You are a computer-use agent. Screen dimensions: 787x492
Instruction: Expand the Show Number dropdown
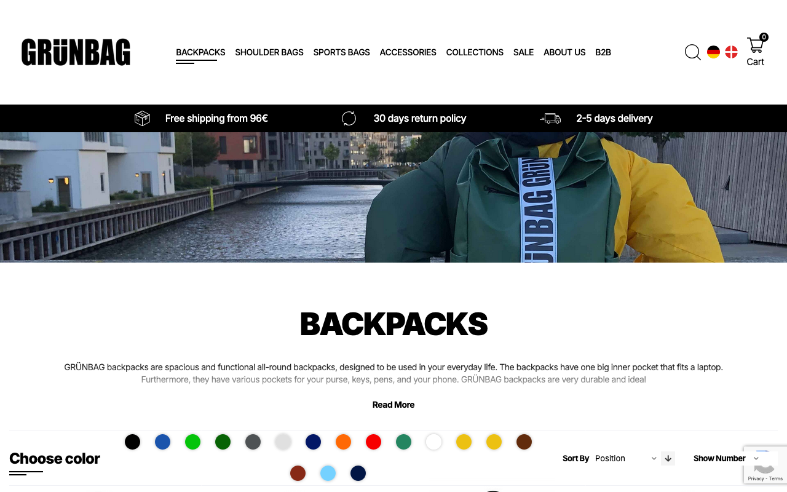pyautogui.click(x=756, y=458)
